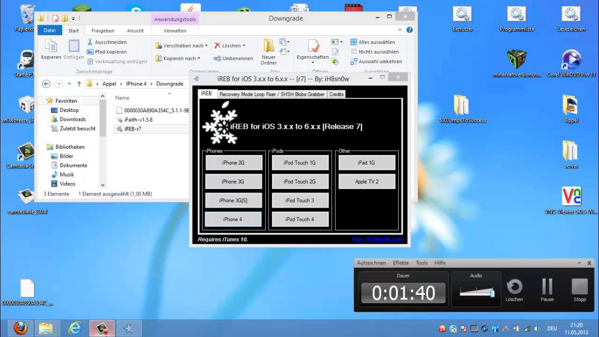599x337 pixels.
Task: Select the Programmliste desktop shortcut
Action: pos(517,19)
